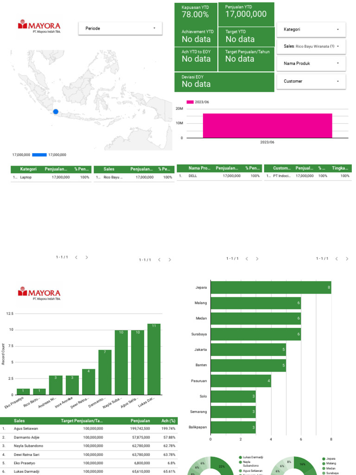Viewport: 356px width, 475px height.
Task: Sort by Custom... column header
Action: click(x=281, y=168)
